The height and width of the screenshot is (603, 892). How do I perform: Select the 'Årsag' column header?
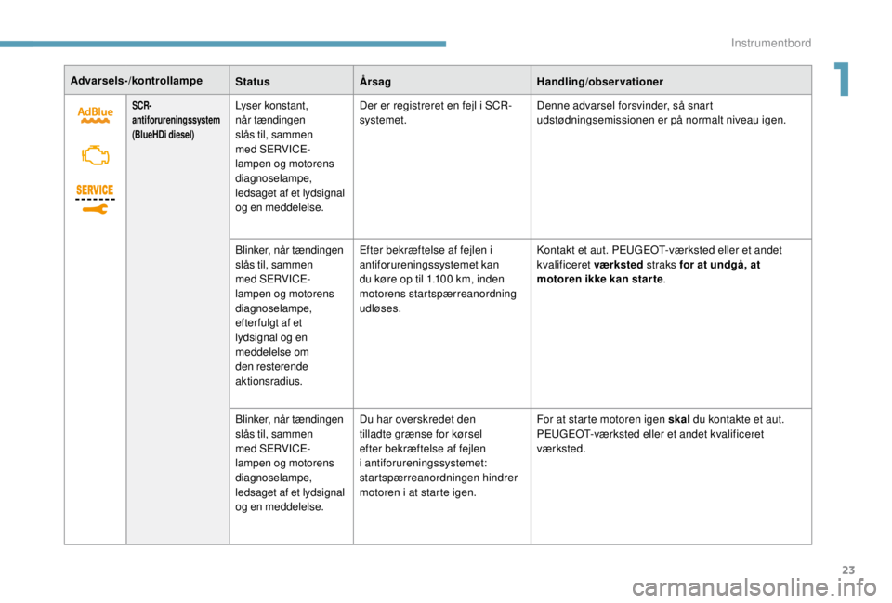click(374, 82)
